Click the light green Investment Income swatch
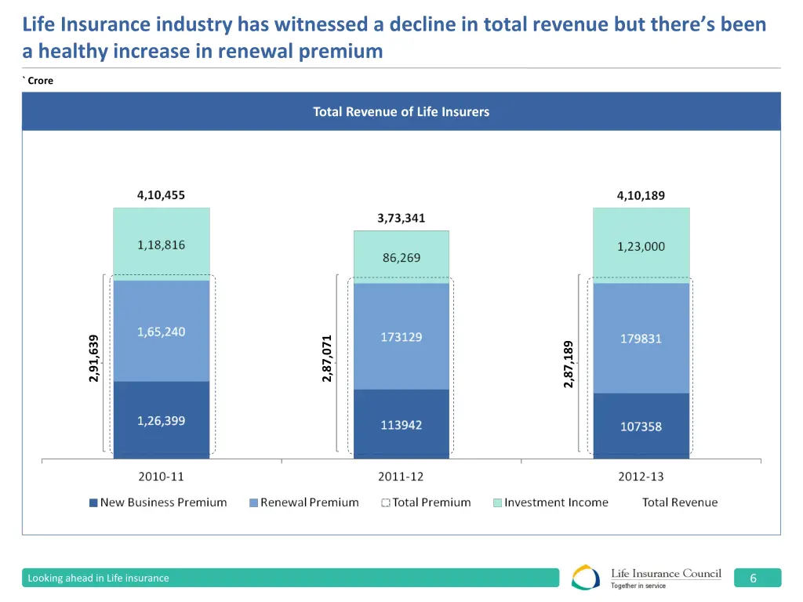The image size is (803, 602). 498,502
